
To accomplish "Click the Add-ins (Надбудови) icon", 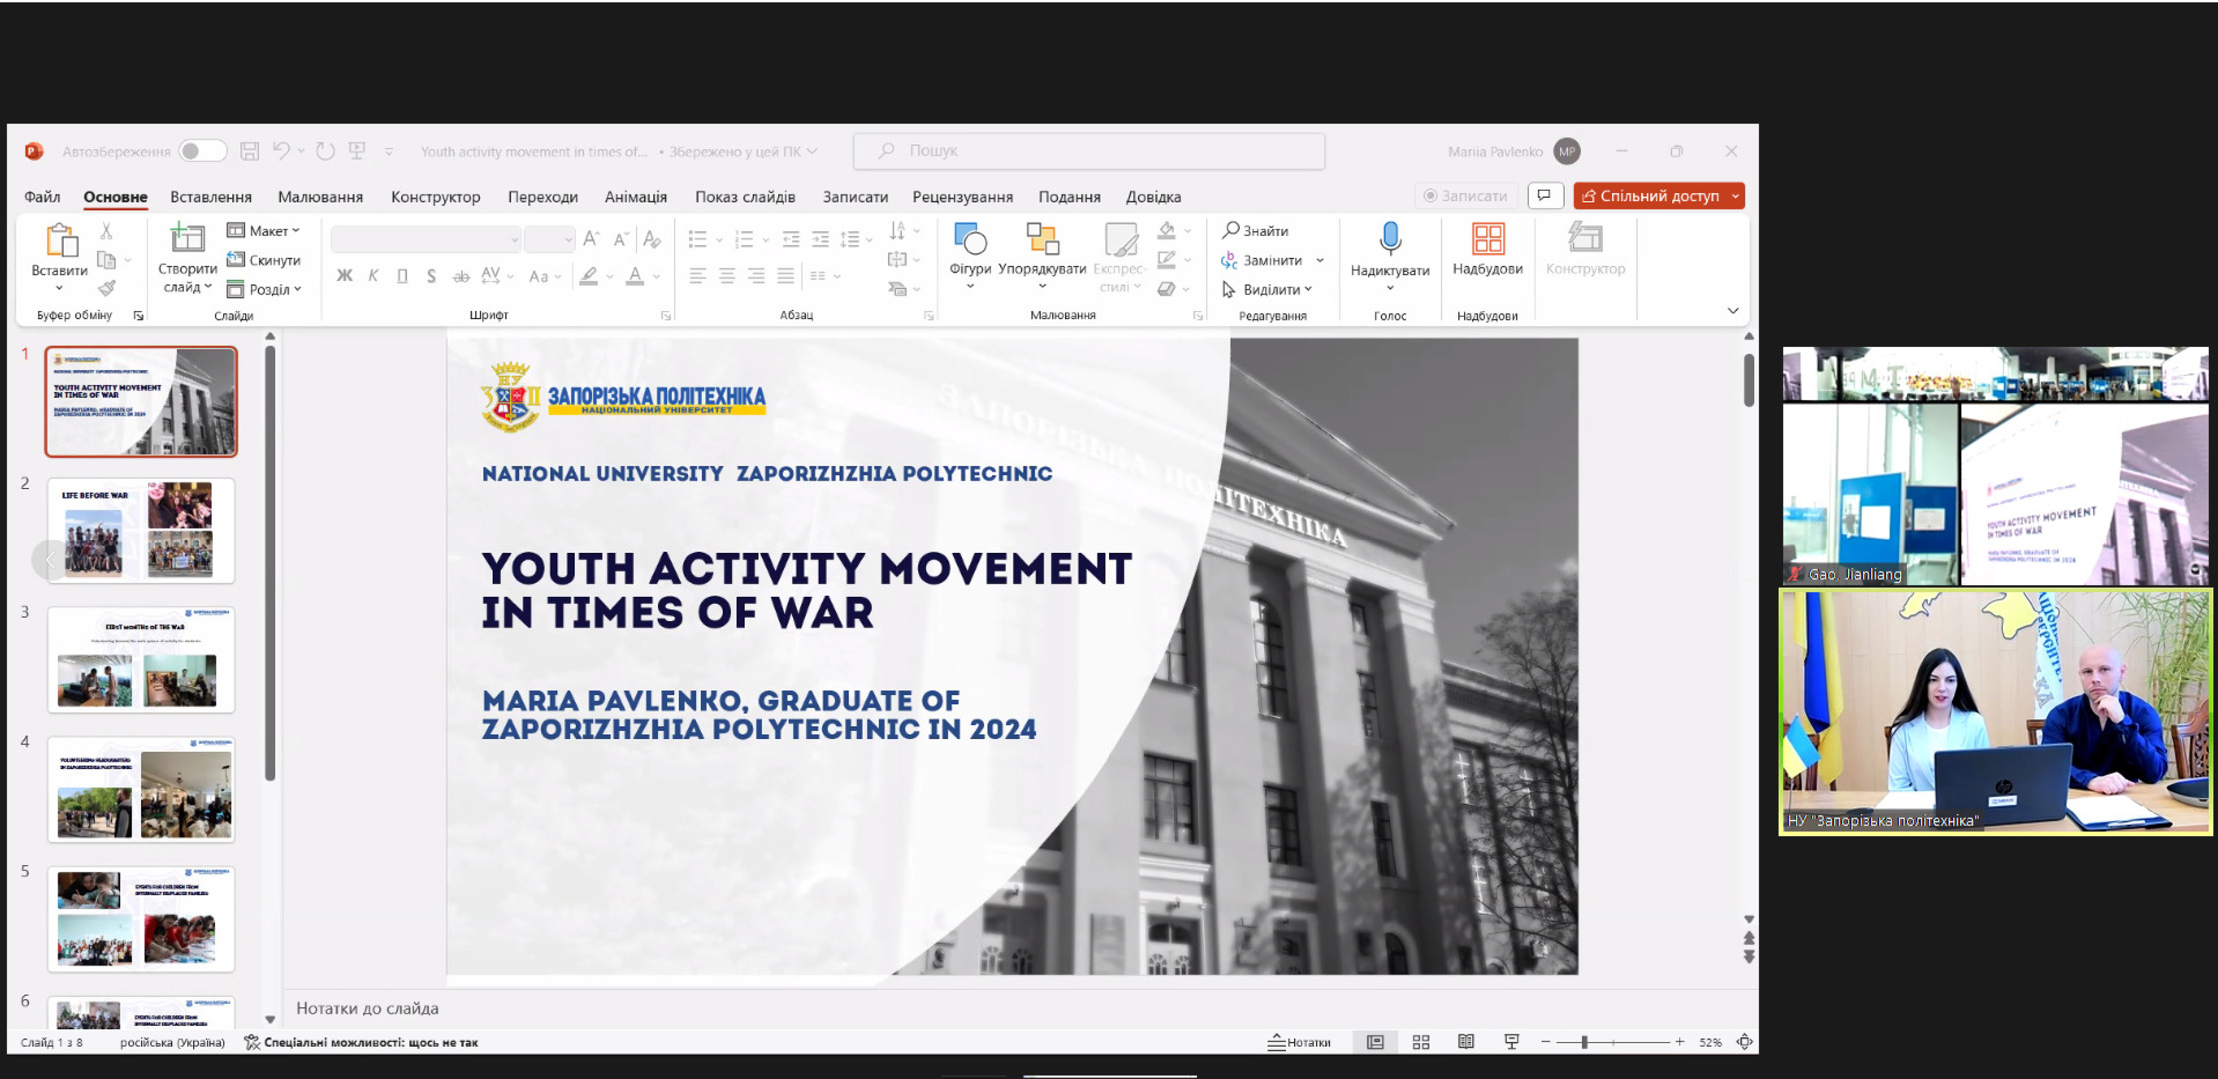I will click(x=1487, y=240).
